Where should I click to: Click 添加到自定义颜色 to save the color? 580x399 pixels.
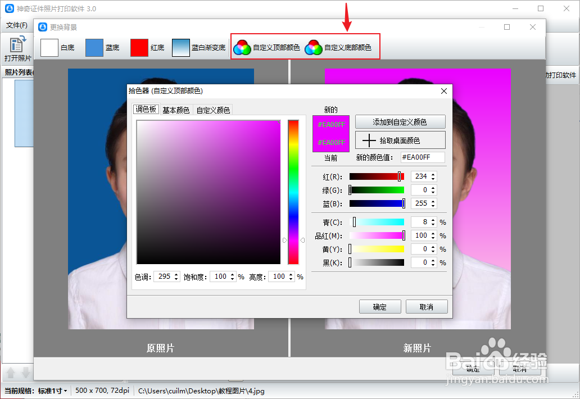[x=400, y=121]
